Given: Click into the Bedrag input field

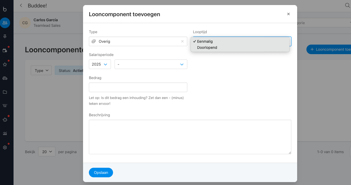Looking at the screenshot, I should [138, 87].
